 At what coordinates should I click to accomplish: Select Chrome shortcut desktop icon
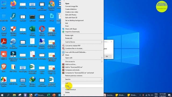coord(51,6)
